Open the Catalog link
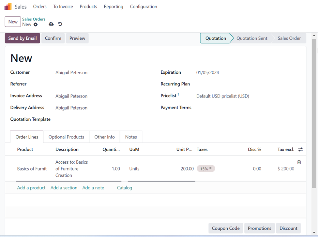318x237 pixels. click(x=125, y=188)
